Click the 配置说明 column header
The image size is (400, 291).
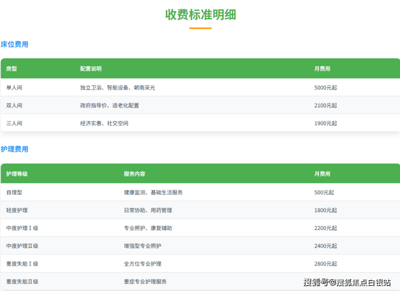point(91,69)
